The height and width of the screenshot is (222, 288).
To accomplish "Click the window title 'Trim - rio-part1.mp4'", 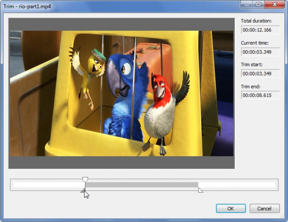I will (x=27, y=7).
